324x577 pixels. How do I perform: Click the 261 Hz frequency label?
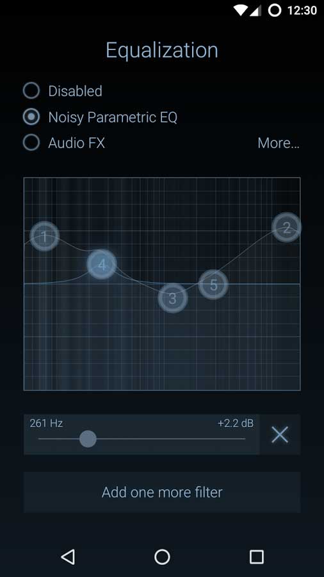(x=46, y=423)
